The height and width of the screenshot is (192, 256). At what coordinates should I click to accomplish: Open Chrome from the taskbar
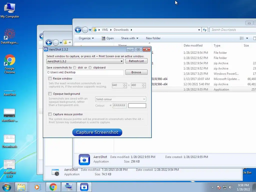click(x=53, y=187)
